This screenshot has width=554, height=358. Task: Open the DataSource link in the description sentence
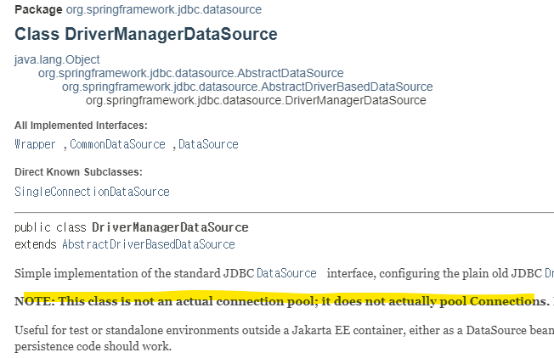coord(286,273)
